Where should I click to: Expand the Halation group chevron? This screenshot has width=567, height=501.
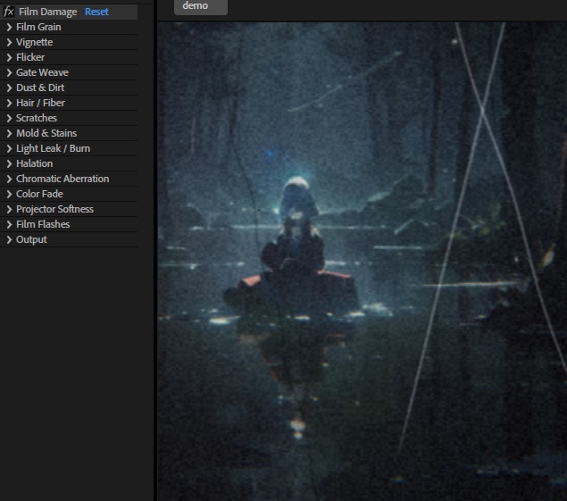click(10, 163)
